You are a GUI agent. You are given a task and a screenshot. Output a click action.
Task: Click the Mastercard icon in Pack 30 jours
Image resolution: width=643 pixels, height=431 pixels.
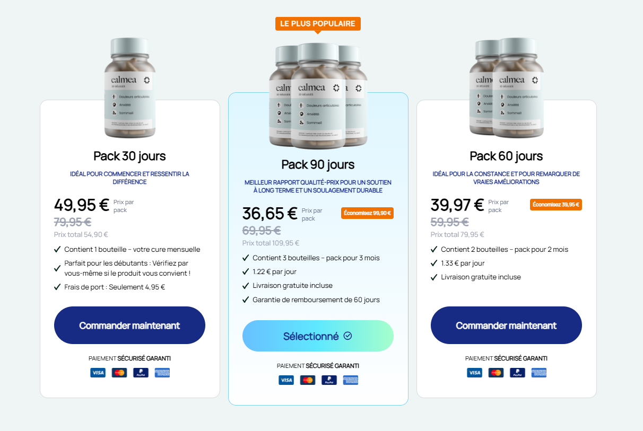pyautogui.click(x=119, y=373)
